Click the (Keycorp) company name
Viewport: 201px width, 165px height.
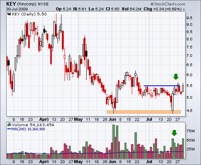pos(27,4)
